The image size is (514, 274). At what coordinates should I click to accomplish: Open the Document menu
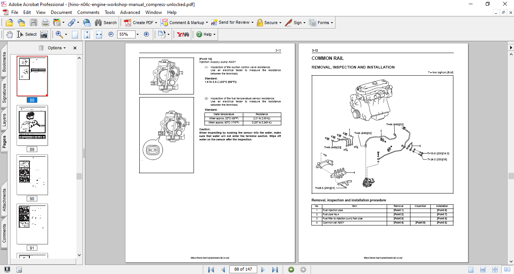(x=61, y=12)
